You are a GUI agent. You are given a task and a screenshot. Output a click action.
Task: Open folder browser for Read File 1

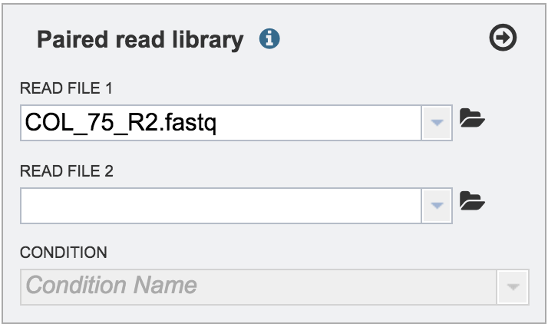tap(472, 117)
